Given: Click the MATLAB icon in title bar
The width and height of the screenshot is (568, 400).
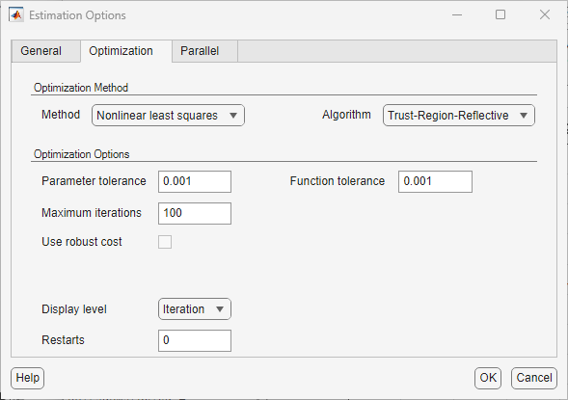Looking at the screenshot, I should point(16,15).
